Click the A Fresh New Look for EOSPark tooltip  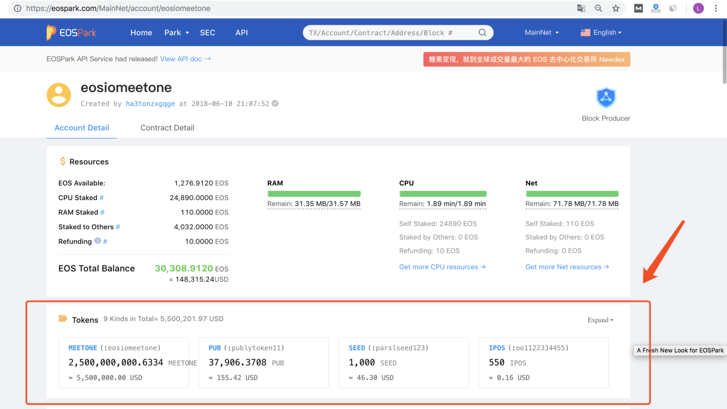[x=680, y=350]
